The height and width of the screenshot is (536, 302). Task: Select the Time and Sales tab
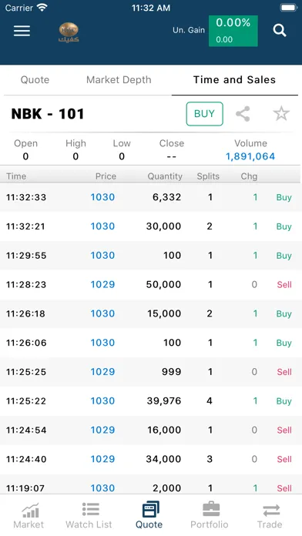(x=234, y=80)
